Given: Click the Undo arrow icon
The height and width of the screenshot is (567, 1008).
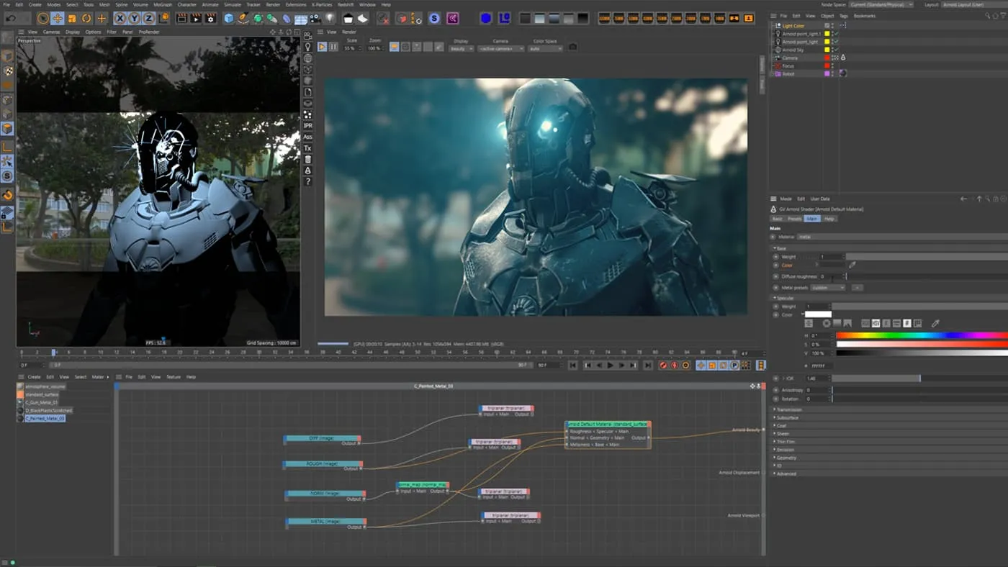Looking at the screenshot, I should (11, 18).
